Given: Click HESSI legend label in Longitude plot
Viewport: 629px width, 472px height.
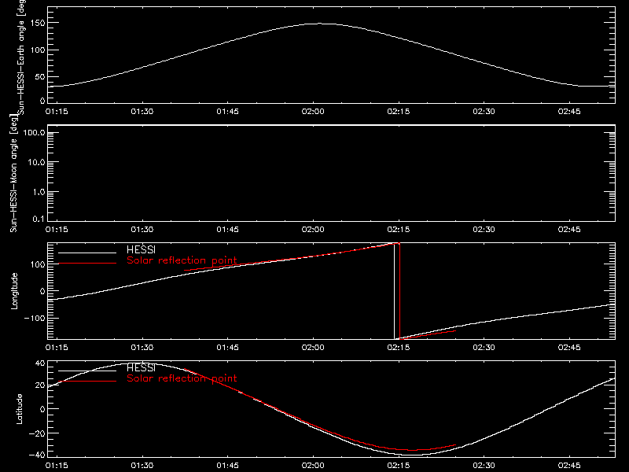Looking at the screenshot, I should coord(141,249).
